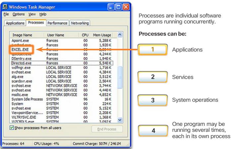This screenshot has height=149, width=232.
Task: Switch to the Networking tab
Action: 79,23
